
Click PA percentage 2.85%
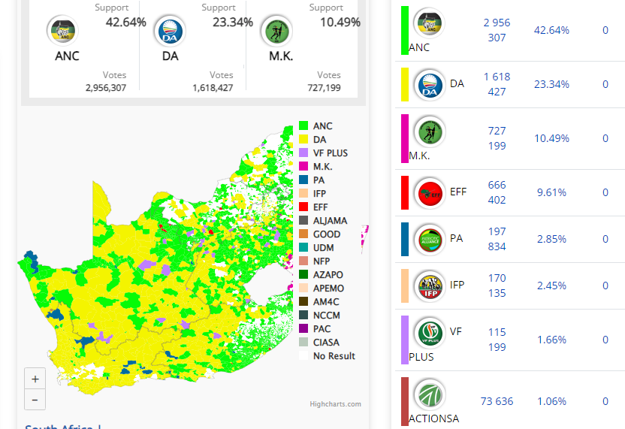point(551,239)
